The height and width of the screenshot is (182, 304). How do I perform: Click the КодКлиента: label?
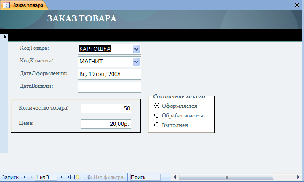pos(36,61)
